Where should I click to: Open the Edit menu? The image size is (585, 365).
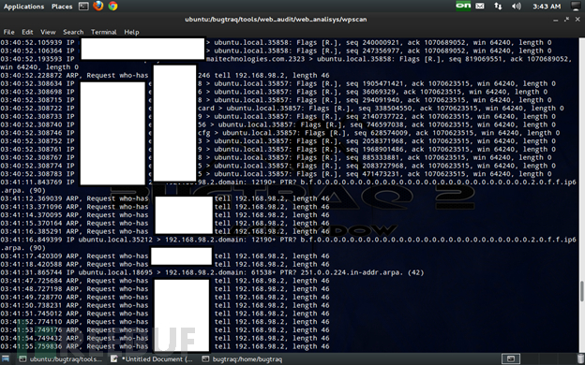[27, 32]
